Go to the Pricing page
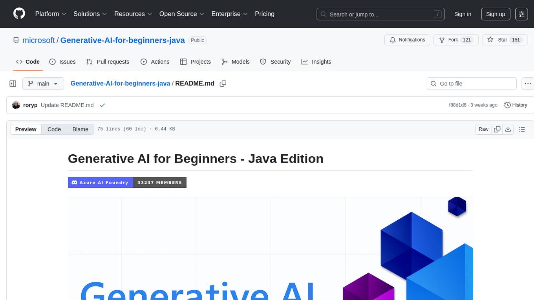534x300 pixels. (x=265, y=14)
